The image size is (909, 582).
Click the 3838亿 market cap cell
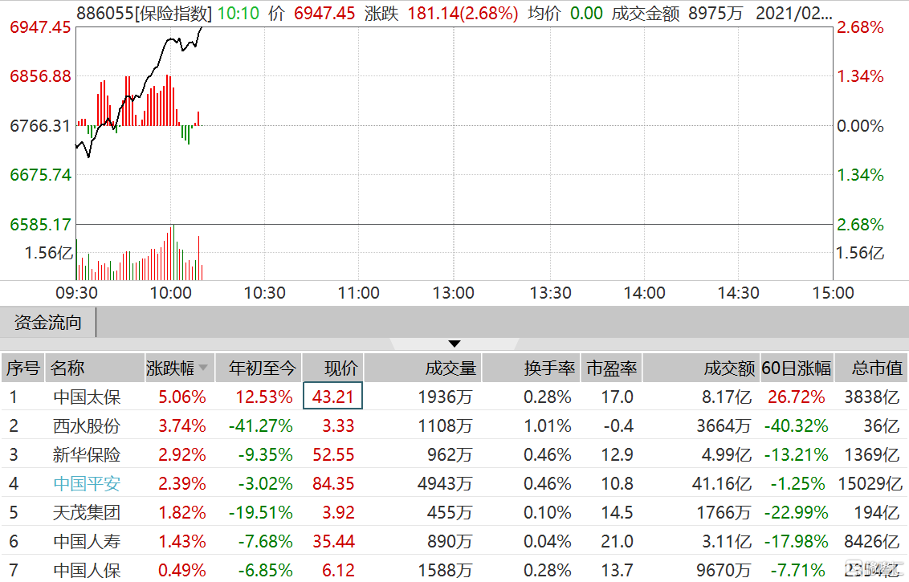871,397
